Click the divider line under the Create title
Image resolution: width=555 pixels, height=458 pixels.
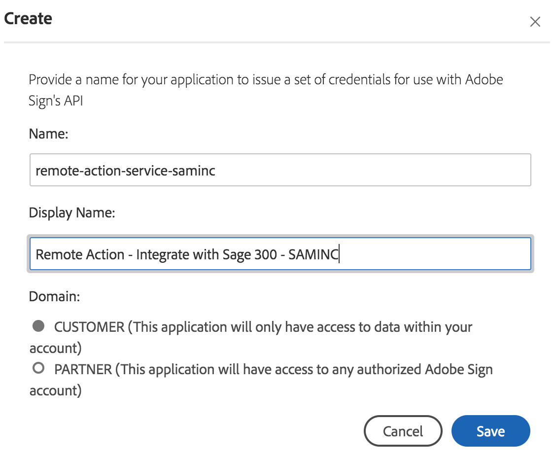[277, 42]
